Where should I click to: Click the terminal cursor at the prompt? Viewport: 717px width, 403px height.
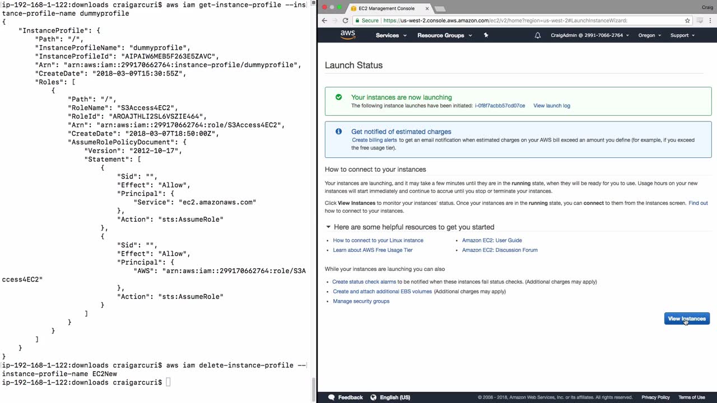tap(168, 382)
